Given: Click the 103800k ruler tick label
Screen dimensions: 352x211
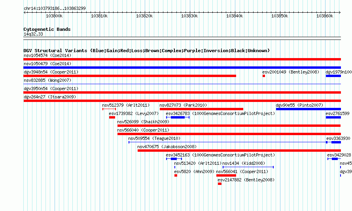Looking at the screenshot, I should pyautogui.click(x=54, y=16).
